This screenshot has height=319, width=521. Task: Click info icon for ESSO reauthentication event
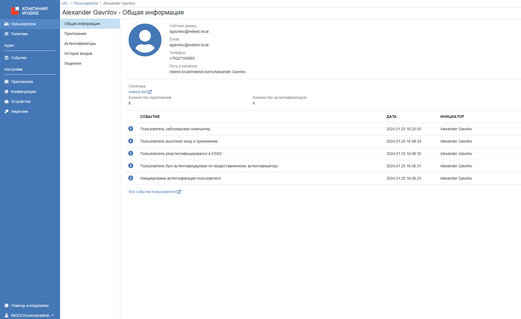tap(131, 153)
